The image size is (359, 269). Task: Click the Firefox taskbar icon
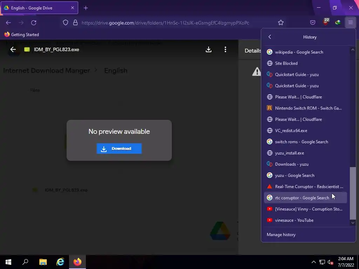77,262
